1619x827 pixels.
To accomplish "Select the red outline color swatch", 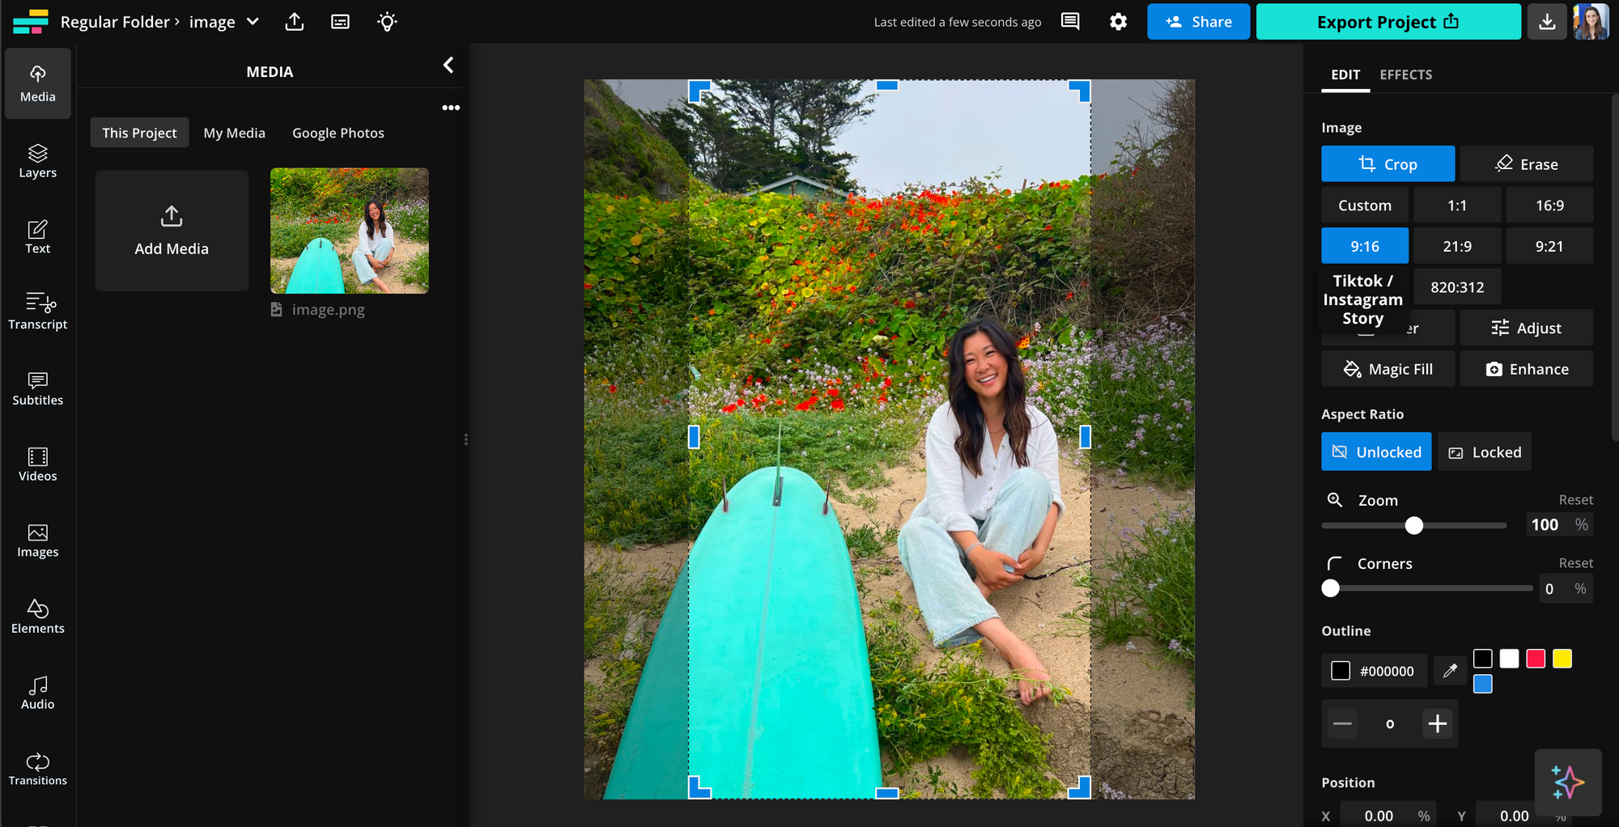I will click(1536, 659).
